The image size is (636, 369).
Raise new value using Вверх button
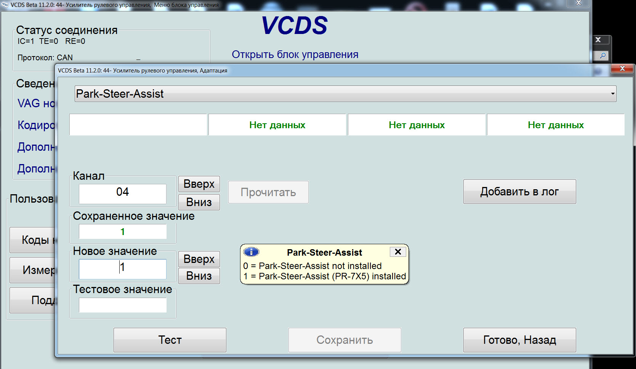click(x=199, y=259)
